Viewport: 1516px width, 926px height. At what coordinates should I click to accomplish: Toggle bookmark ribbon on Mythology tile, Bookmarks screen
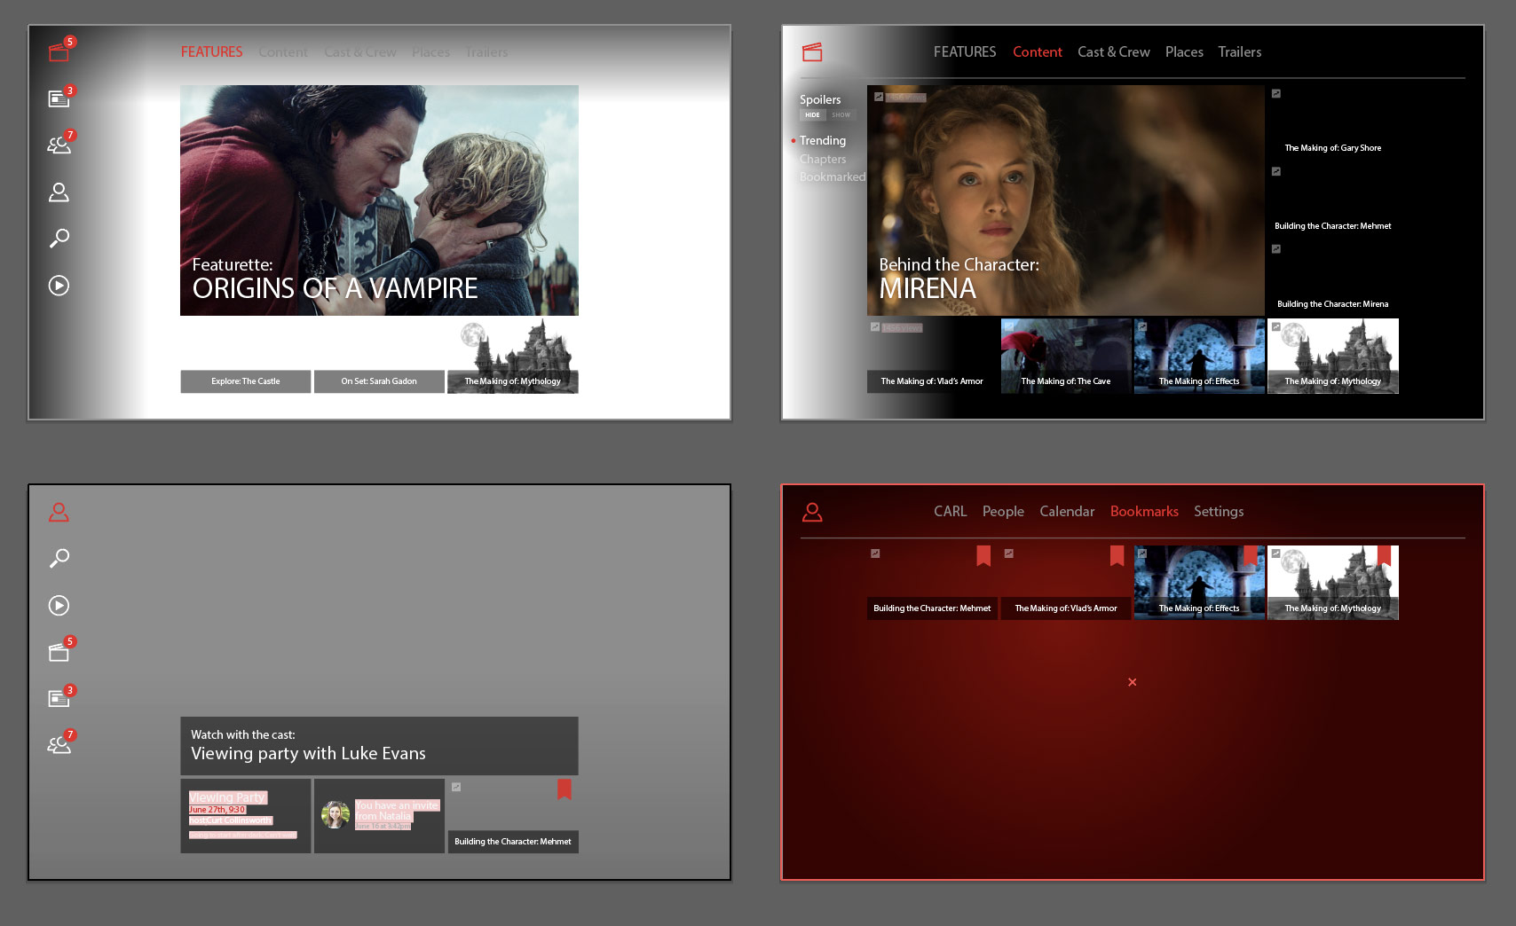coord(1385,556)
